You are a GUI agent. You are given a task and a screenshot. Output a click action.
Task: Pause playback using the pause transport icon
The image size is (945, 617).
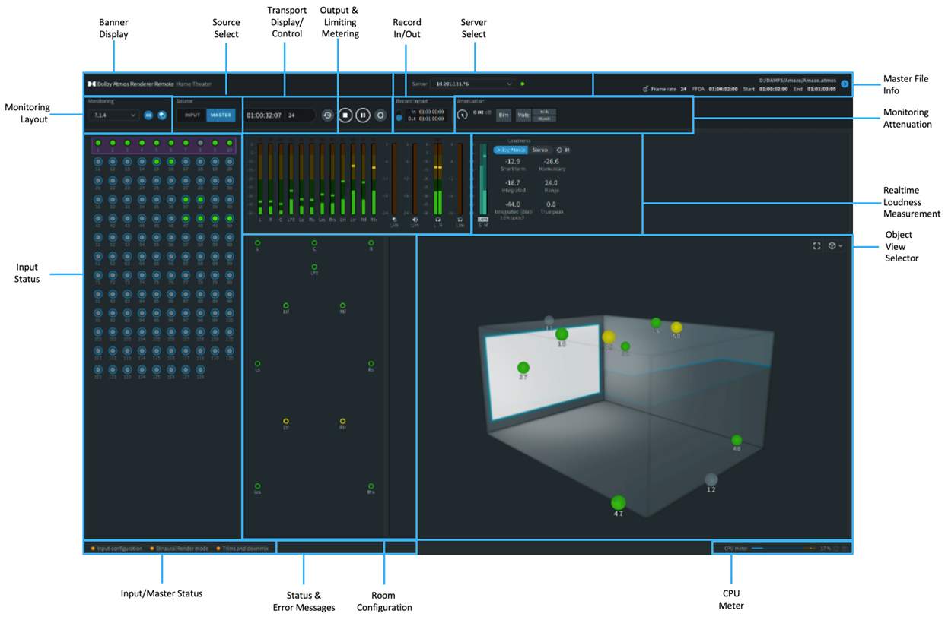coord(361,115)
